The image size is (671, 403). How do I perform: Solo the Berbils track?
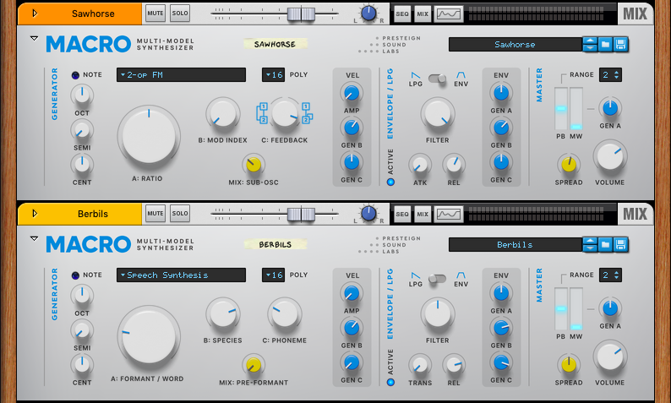180,214
